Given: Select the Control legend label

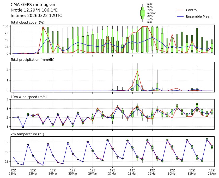Looking at the screenshot, I should pos(192,10).
